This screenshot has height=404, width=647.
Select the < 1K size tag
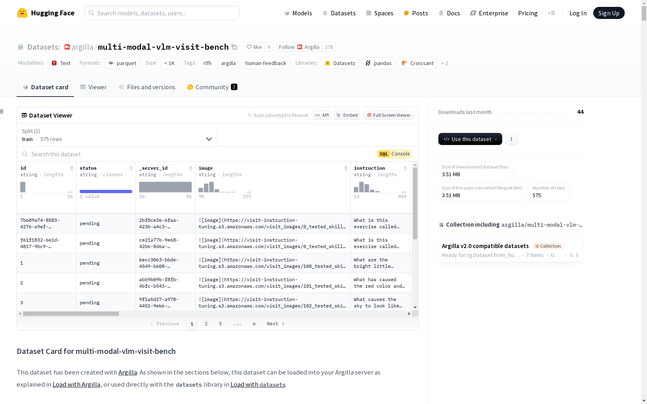[169, 63]
